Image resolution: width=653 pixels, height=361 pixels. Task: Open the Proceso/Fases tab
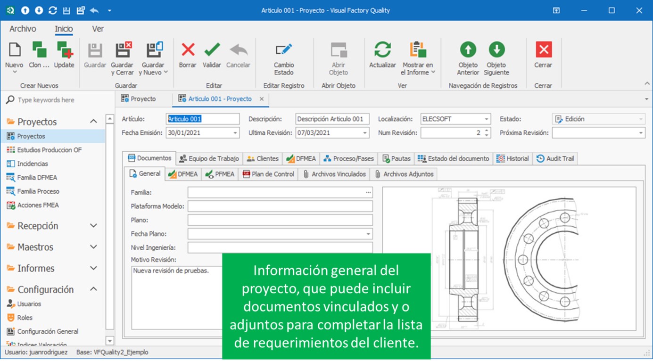tap(348, 158)
